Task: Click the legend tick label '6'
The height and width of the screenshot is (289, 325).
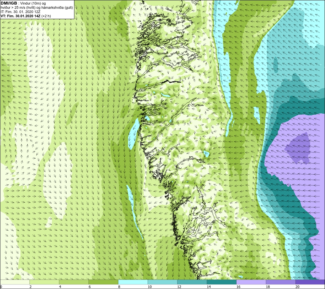Action: pos(90,287)
